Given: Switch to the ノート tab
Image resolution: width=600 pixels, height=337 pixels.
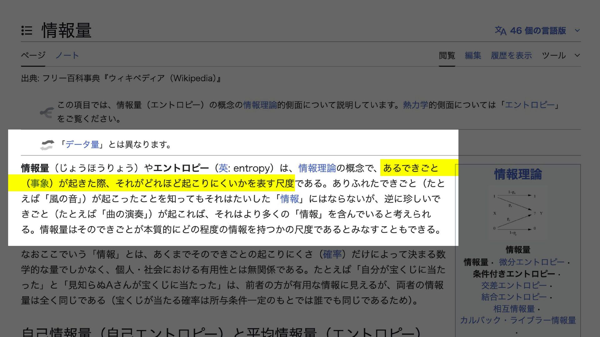Looking at the screenshot, I should (67, 56).
